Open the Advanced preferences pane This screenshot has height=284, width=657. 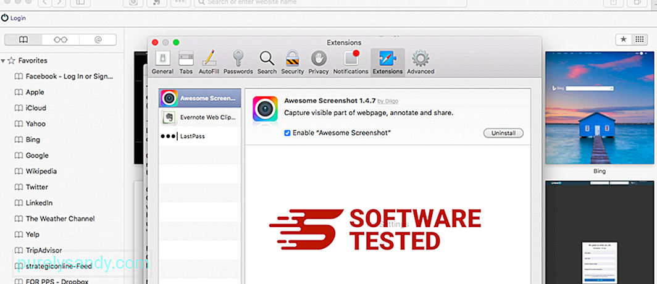(421, 62)
